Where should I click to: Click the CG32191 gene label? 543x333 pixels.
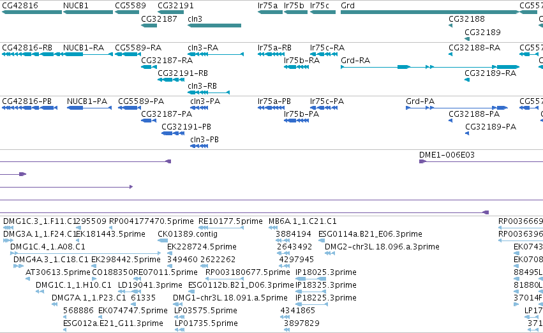[175, 6]
